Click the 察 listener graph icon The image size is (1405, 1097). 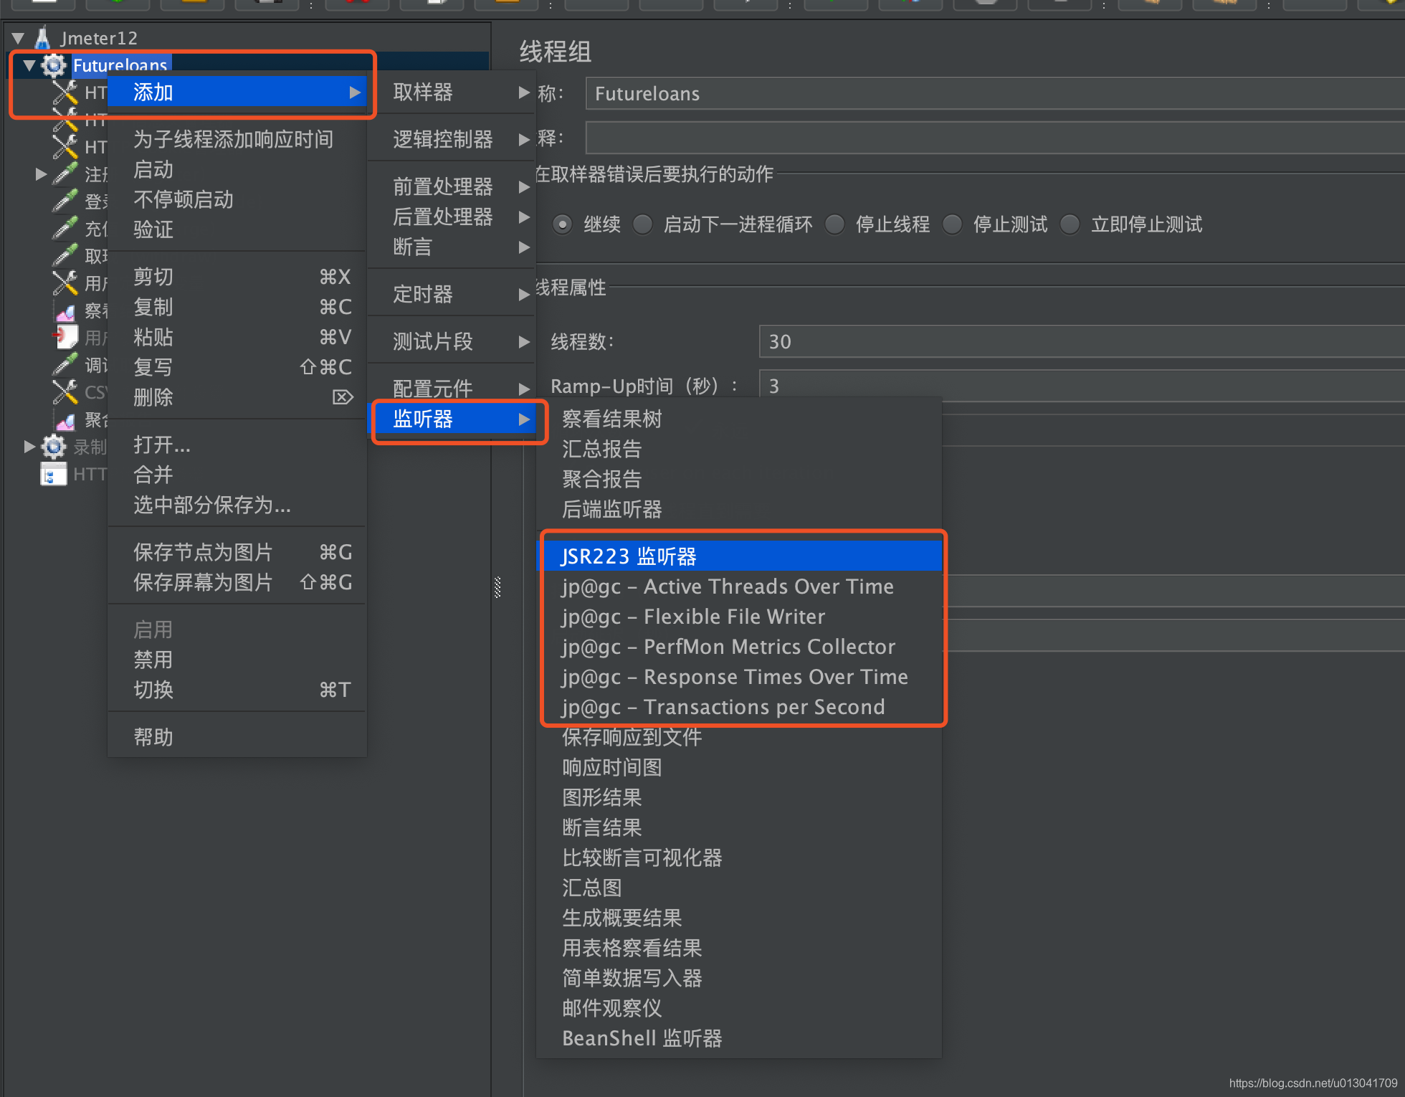click(65, 311)
